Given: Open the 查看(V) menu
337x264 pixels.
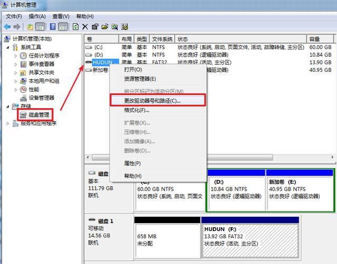Looking at the screenshot, I should [61, 16].
